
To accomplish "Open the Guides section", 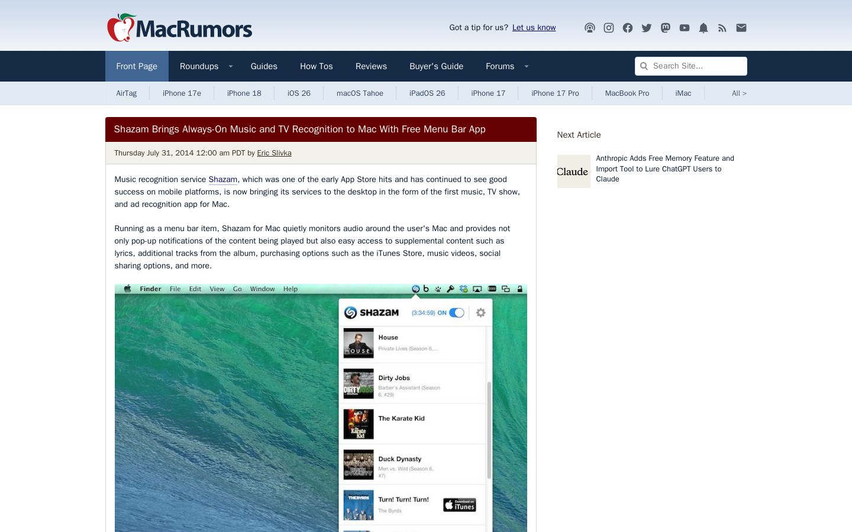I will (x=264, y=66).
